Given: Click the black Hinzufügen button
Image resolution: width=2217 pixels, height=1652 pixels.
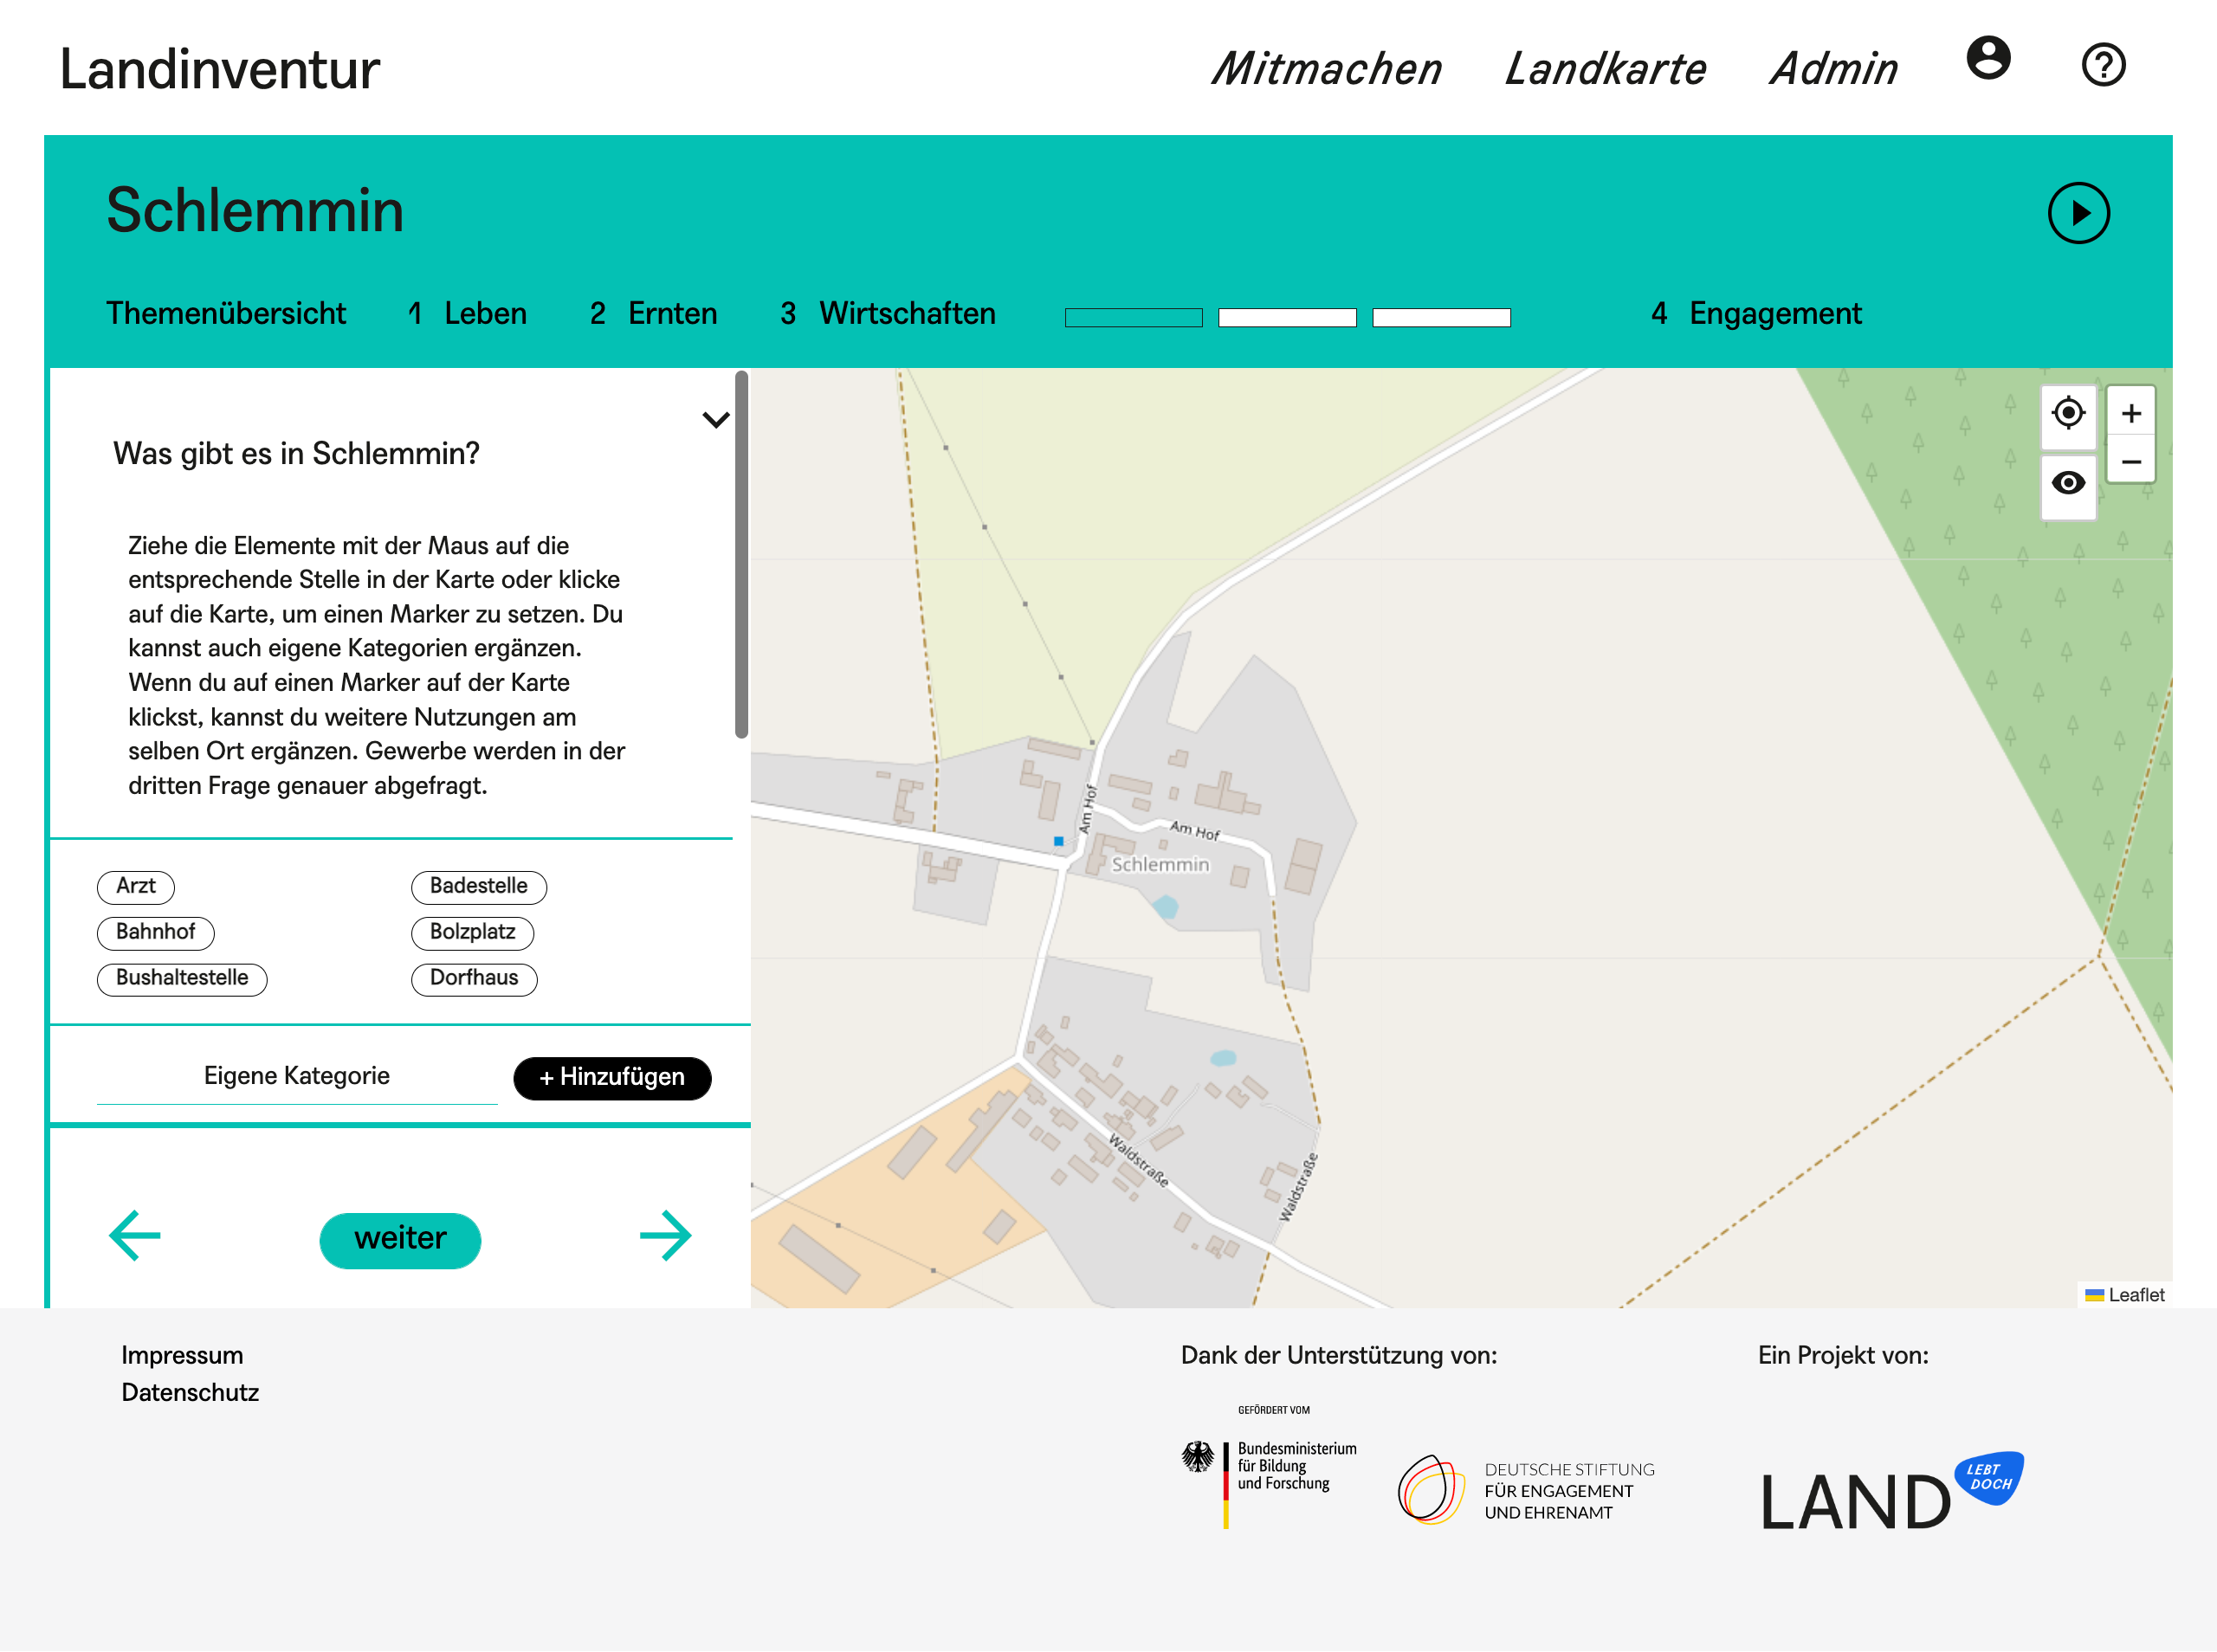Looking at the screenshot, I should pyautogui.click(x=612, y=1077).
